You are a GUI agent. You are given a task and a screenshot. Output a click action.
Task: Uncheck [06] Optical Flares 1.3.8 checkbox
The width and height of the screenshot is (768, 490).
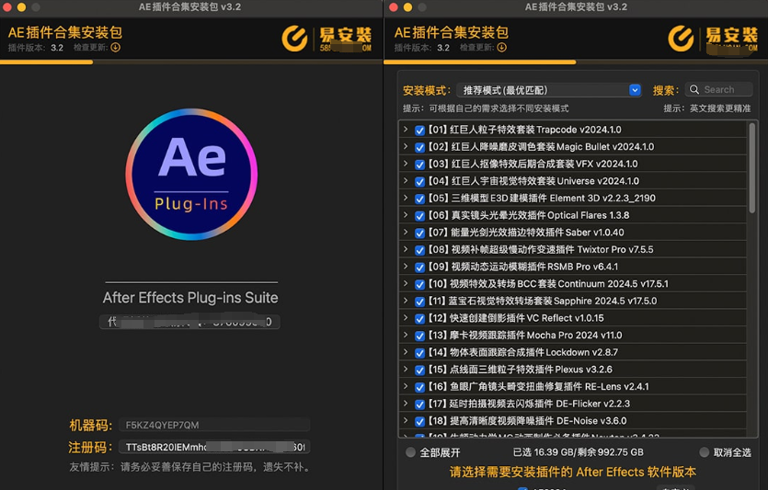click(419, 216)
